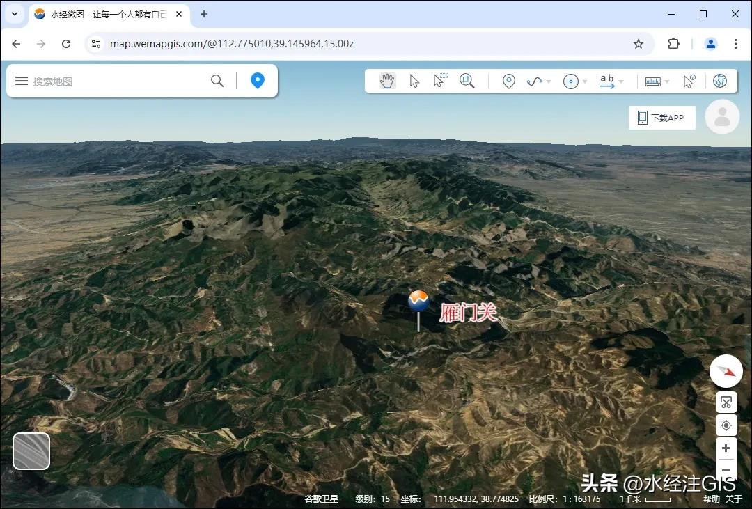Switch to the 水经微图 browser tab
This screenshot has height=509, width=752.
pos(108,14)
